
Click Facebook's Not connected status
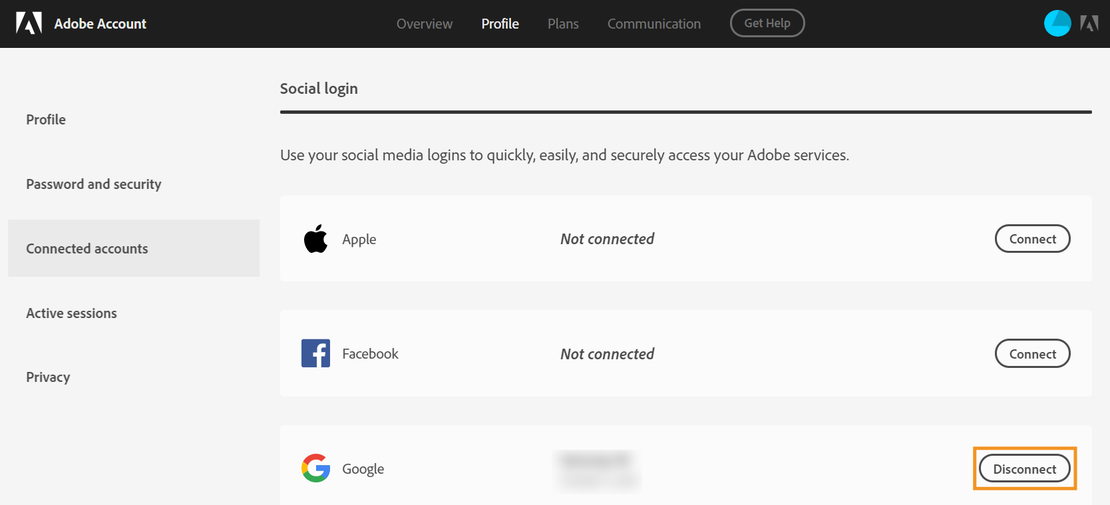click(x=608, y=354)
